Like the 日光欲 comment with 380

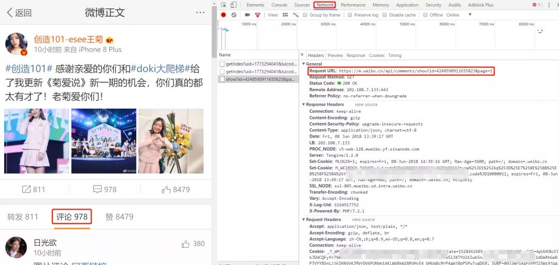[x=193, y=244]
